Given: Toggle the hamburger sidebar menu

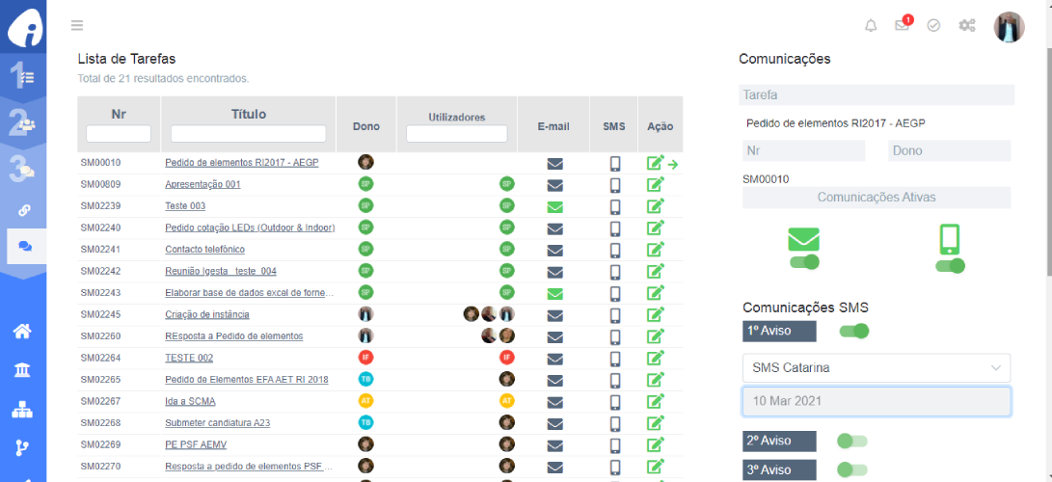Looking at the screenshot, I should coord(77,25).
